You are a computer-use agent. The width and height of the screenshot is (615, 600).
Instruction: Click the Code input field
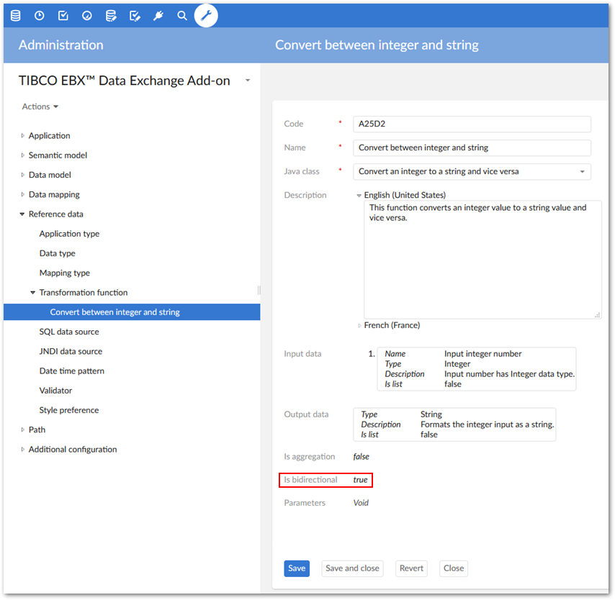point(472,124)
